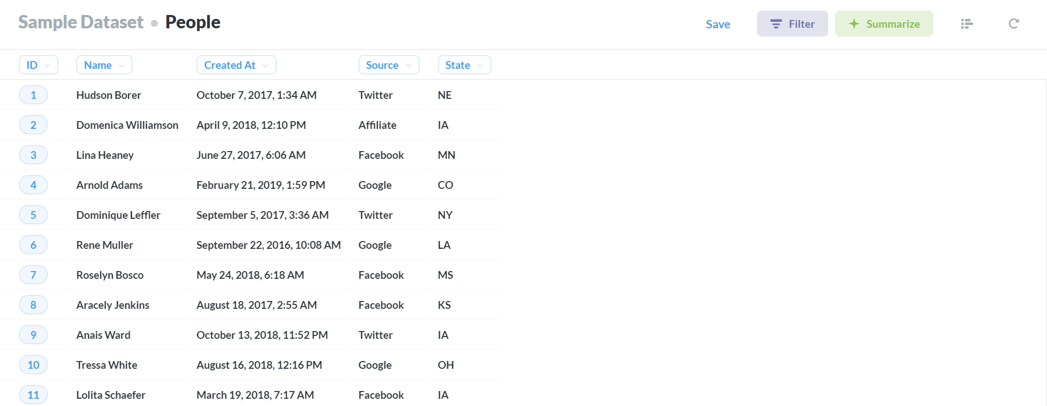The height and width of the screenshot is (406, 1047).
Task: Click the Save link
Action: pyautogui.click(x=717, y=24)
